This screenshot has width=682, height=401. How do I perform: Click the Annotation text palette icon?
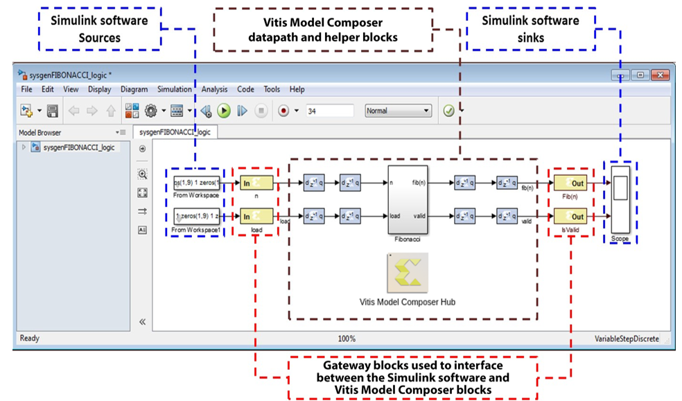143,231
